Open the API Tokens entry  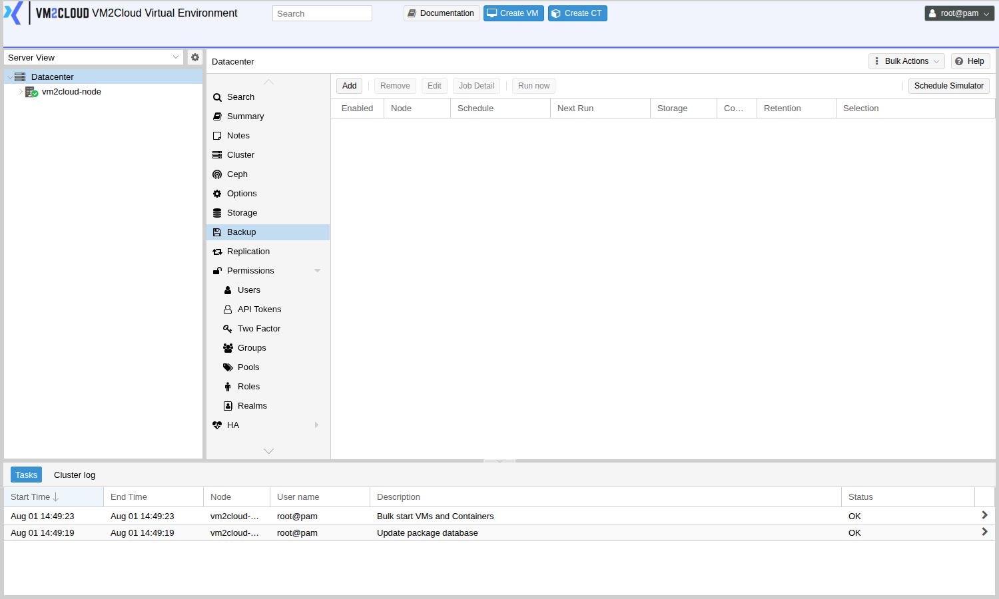pyautogui.click(x=268, y=309)
